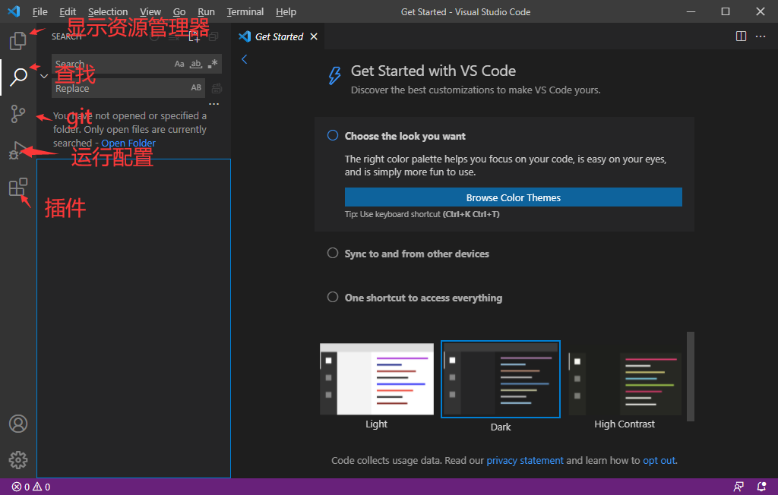This screenshot has height=495, width=778.
Task: Split the editor to the right
Action: (x=741, y=36)
